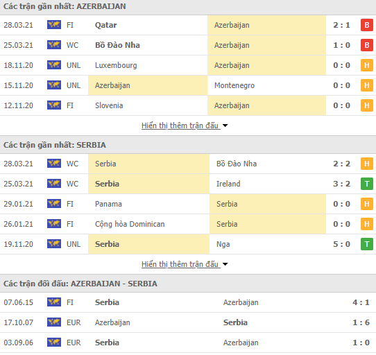Click the green T badge for Serbia-Nga
This screenshot has width=376, height=355.
(367, 244)
